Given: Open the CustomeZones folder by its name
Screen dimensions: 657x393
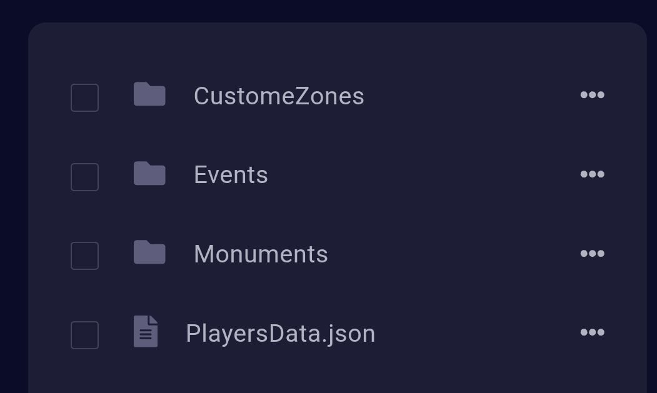Looking at the screenshot, I should point(279,96).
